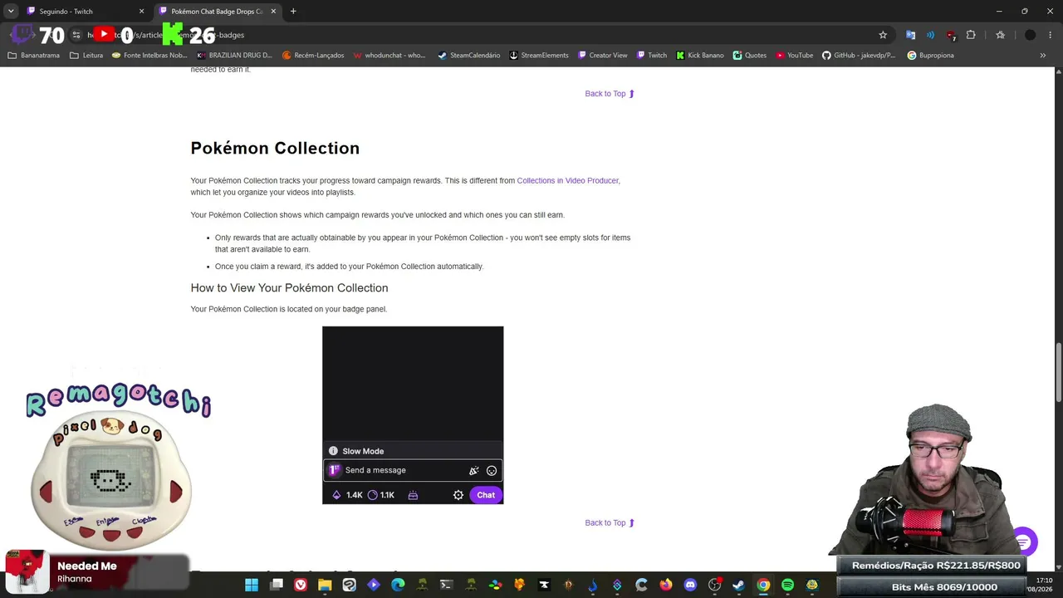1063x598 pixels.
Task: Click the badge panel screenshot image
Action: point(413,415)
